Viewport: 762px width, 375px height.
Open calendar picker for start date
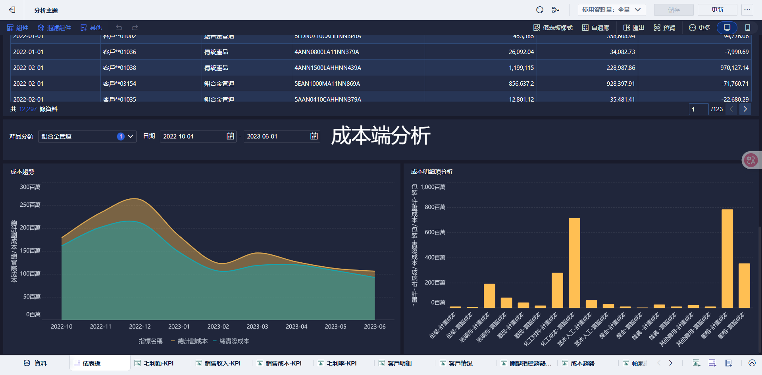point(230,136)
